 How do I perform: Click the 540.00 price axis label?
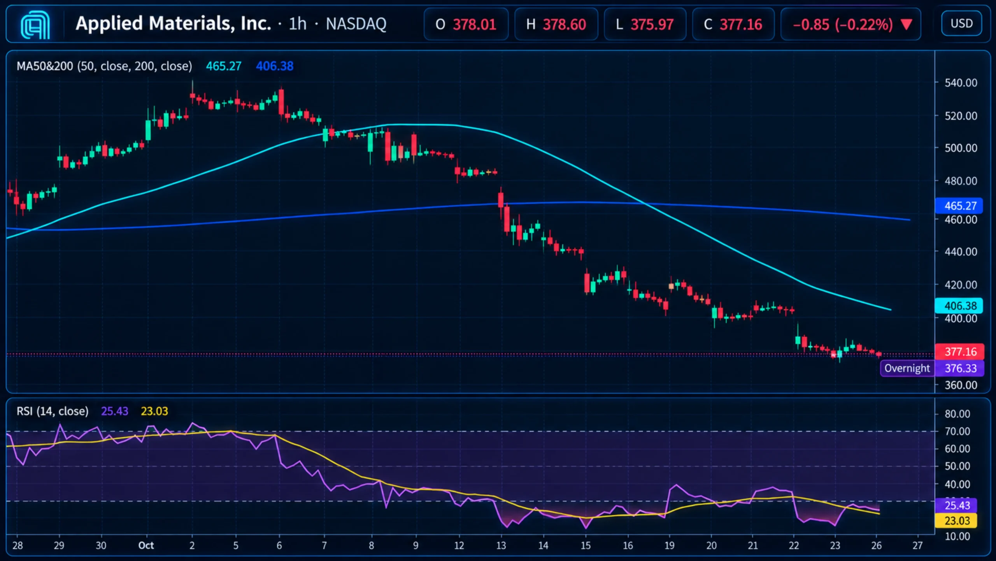click(961, 83)
